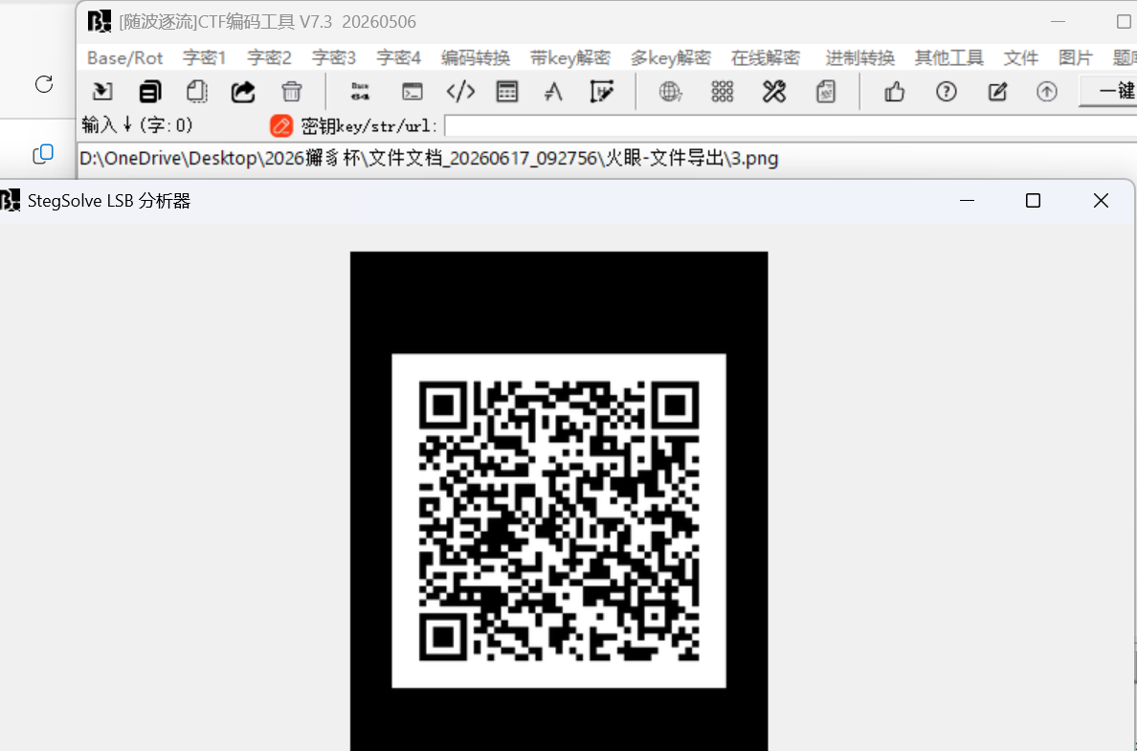The image size is (1137, 751).
Task: Click the trash can clear icon
Action: tap(292, 91)
